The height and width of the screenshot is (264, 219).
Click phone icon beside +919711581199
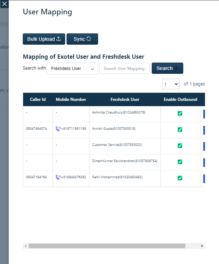(x=58, y=129)
